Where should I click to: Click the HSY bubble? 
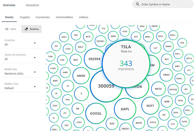pos(67,125)
